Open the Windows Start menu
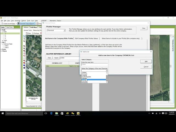This screenshot has width=176, height=132. click(x=2, y=113)
